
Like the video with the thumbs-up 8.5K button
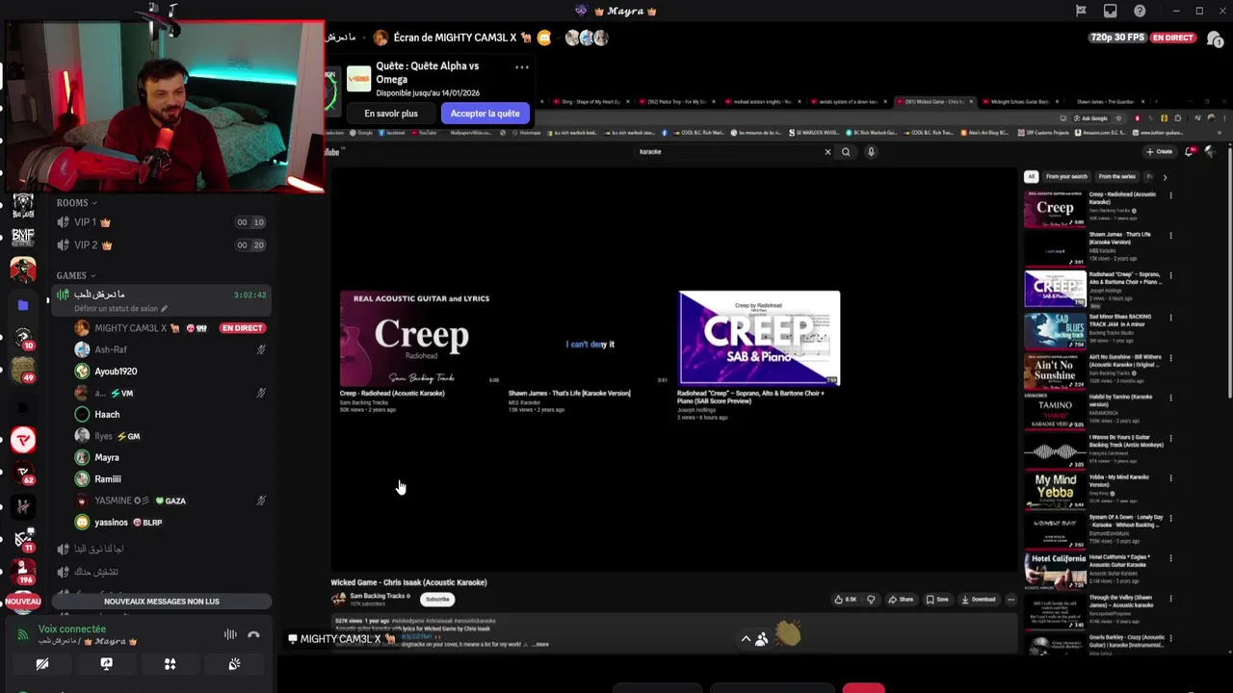coord(847,600)
